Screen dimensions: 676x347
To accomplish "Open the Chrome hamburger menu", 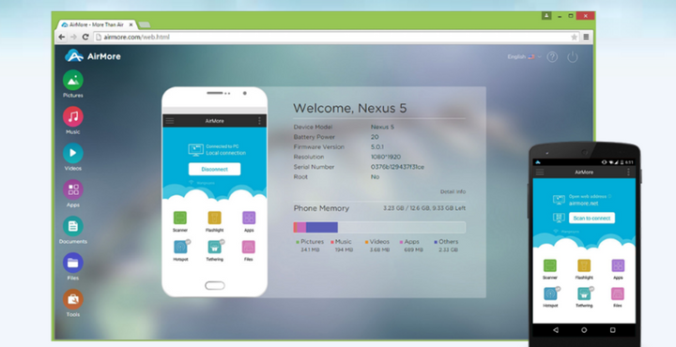I will pos(586,37).
